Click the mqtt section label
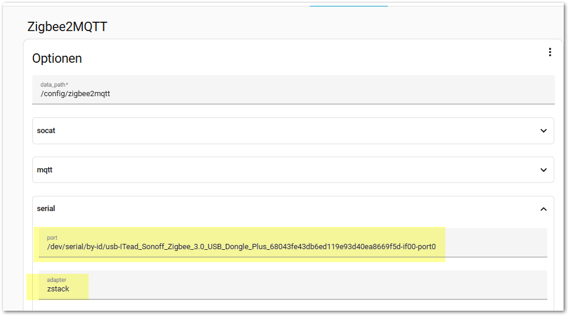 coord(45,170)
